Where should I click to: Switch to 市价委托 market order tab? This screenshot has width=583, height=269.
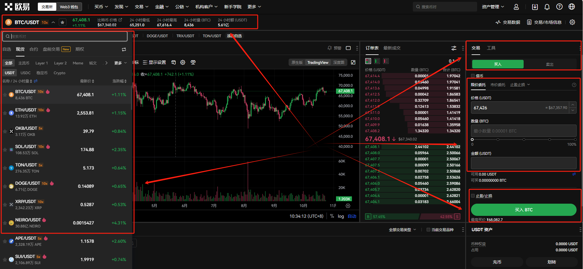tap(498, 85)
